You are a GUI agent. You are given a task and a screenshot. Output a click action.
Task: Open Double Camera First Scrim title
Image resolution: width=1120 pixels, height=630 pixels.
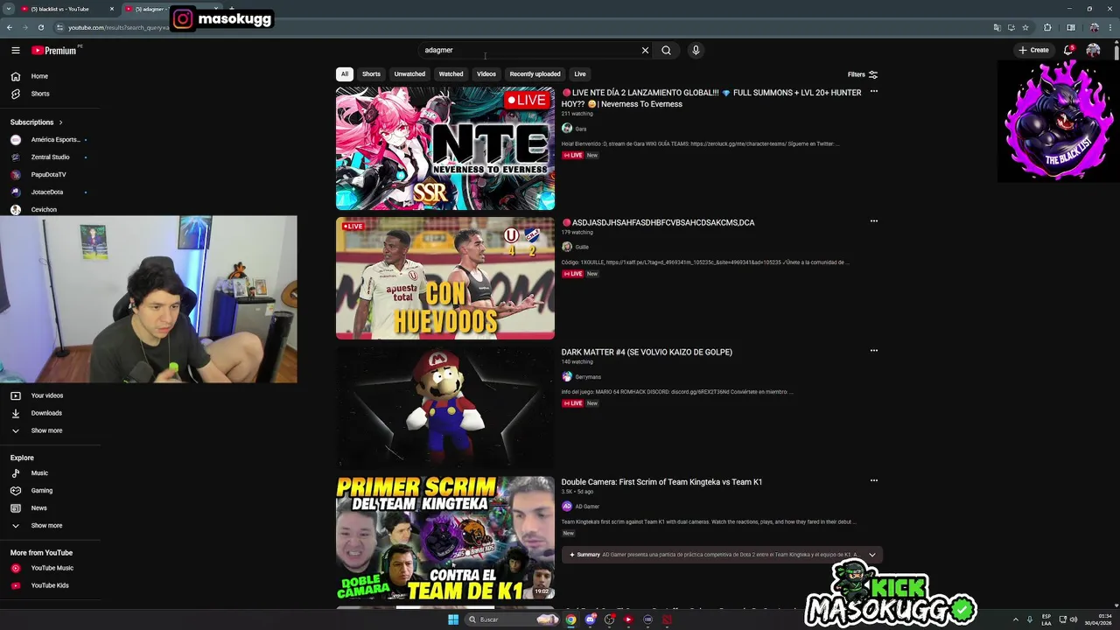(x=661, y=482)
